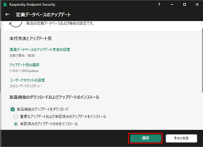Close the Kaspersky Endpoint Security window
The height and width of the screenshot is (147, 203).
197,4
